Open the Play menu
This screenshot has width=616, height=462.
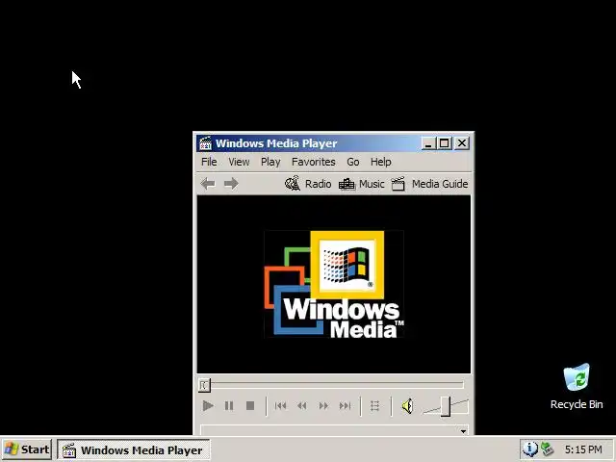270,162
